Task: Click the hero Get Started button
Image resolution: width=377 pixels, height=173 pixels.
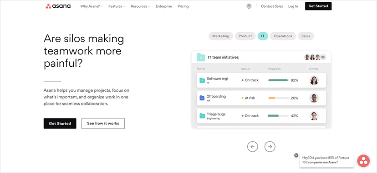Action: pyautogui.click(x=60, y=124)
